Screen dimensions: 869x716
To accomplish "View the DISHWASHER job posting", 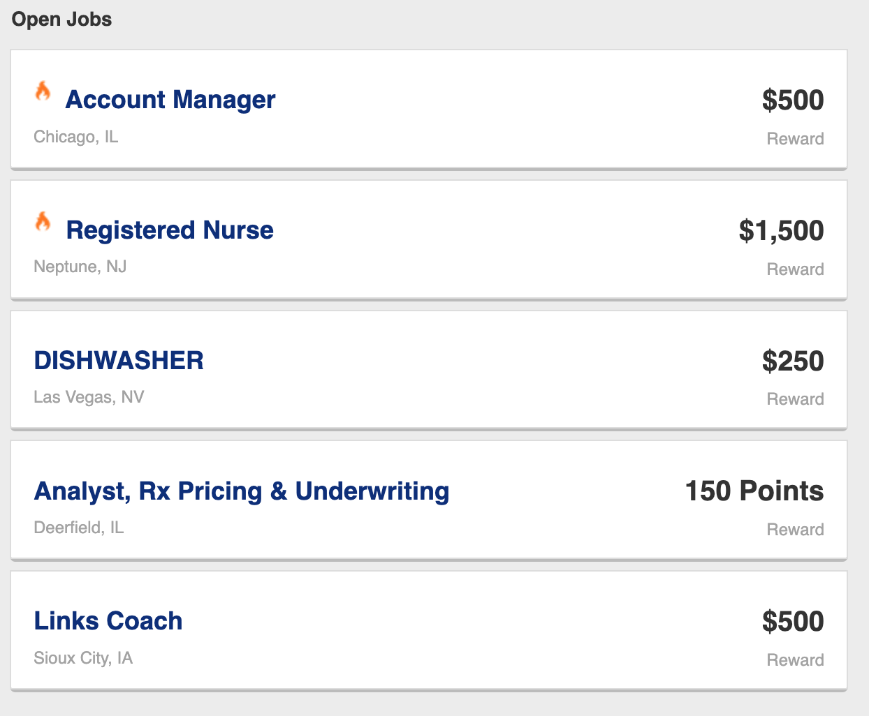I will [x=119, y=361].
